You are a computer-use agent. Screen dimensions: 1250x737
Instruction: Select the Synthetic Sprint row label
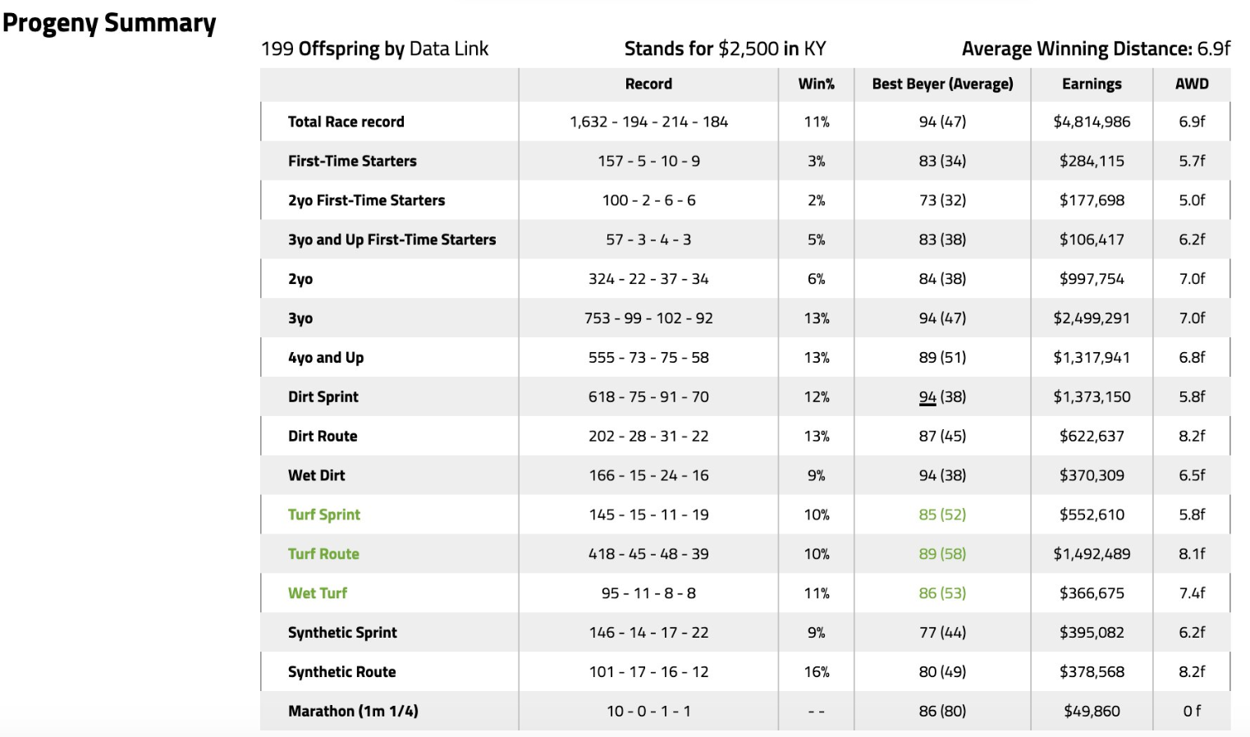coord(342,633)
